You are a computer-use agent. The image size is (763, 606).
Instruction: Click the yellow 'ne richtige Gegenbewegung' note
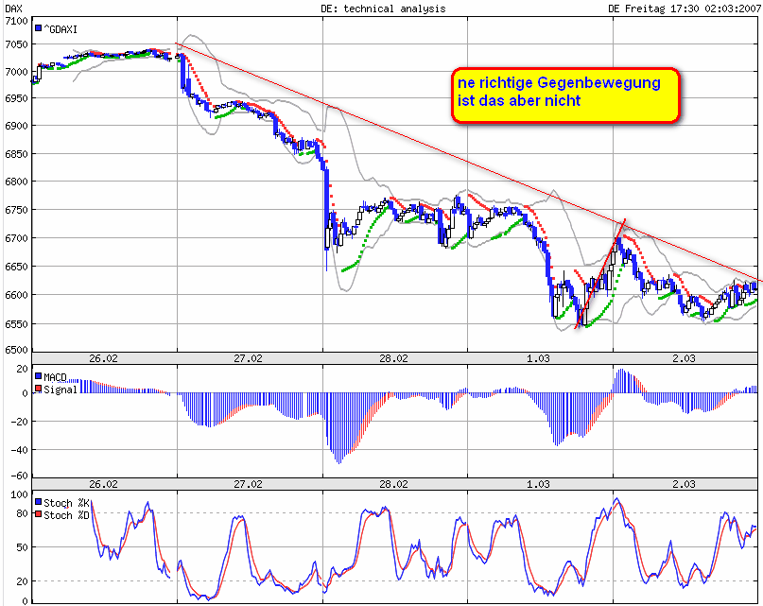pyautogui.click(x=565, y=95)
